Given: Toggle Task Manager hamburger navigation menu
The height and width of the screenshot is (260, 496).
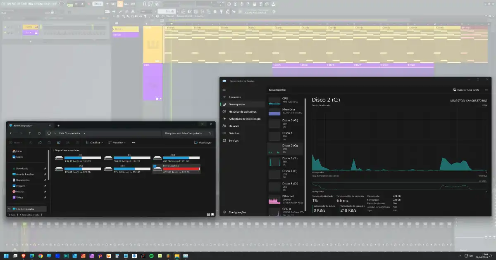Looking at the screenshot, I should click(224, 90).
